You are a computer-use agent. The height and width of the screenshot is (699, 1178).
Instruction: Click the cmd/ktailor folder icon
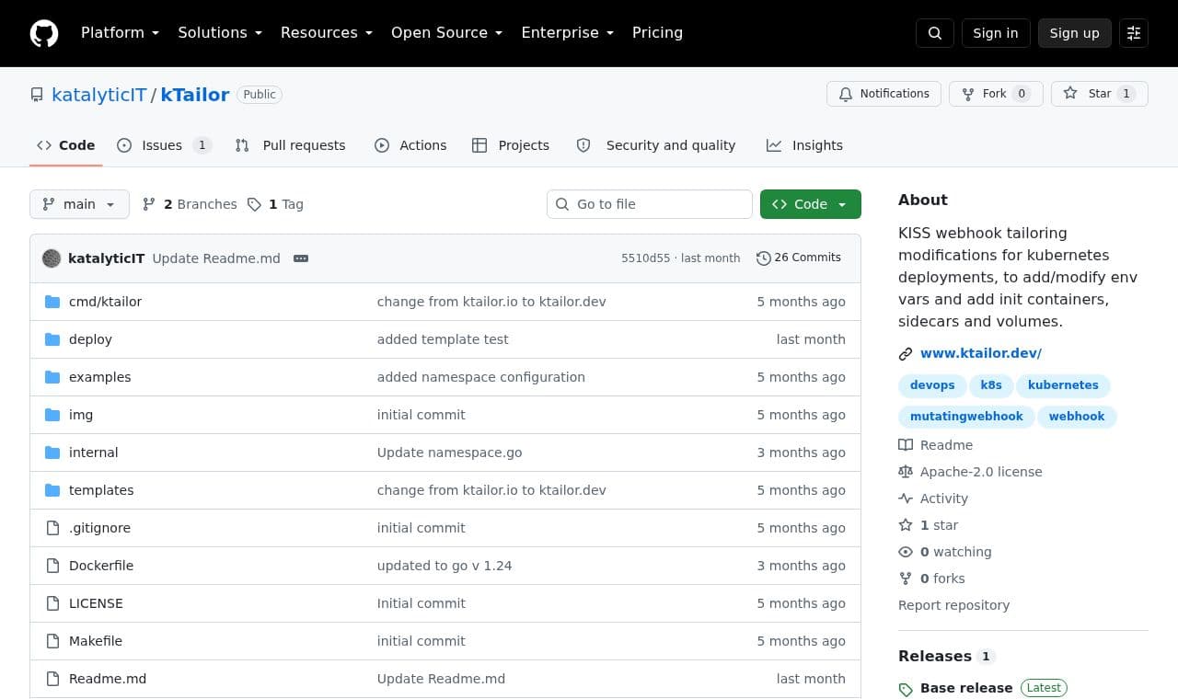52,302
